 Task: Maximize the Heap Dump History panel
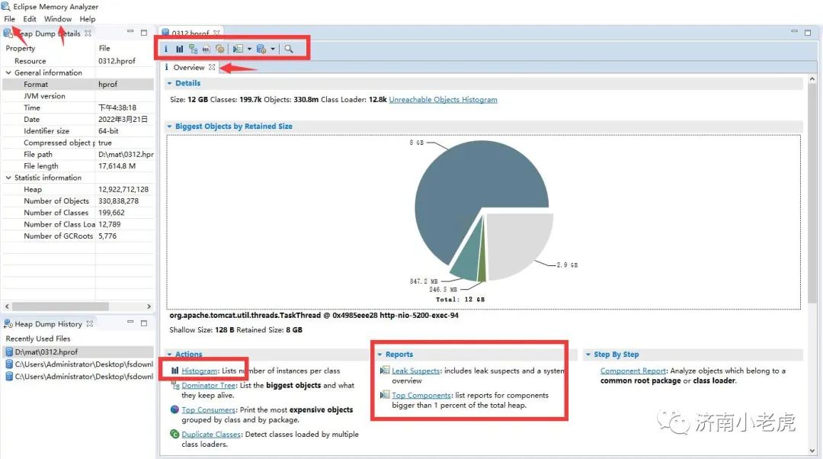tap(144, 323)
